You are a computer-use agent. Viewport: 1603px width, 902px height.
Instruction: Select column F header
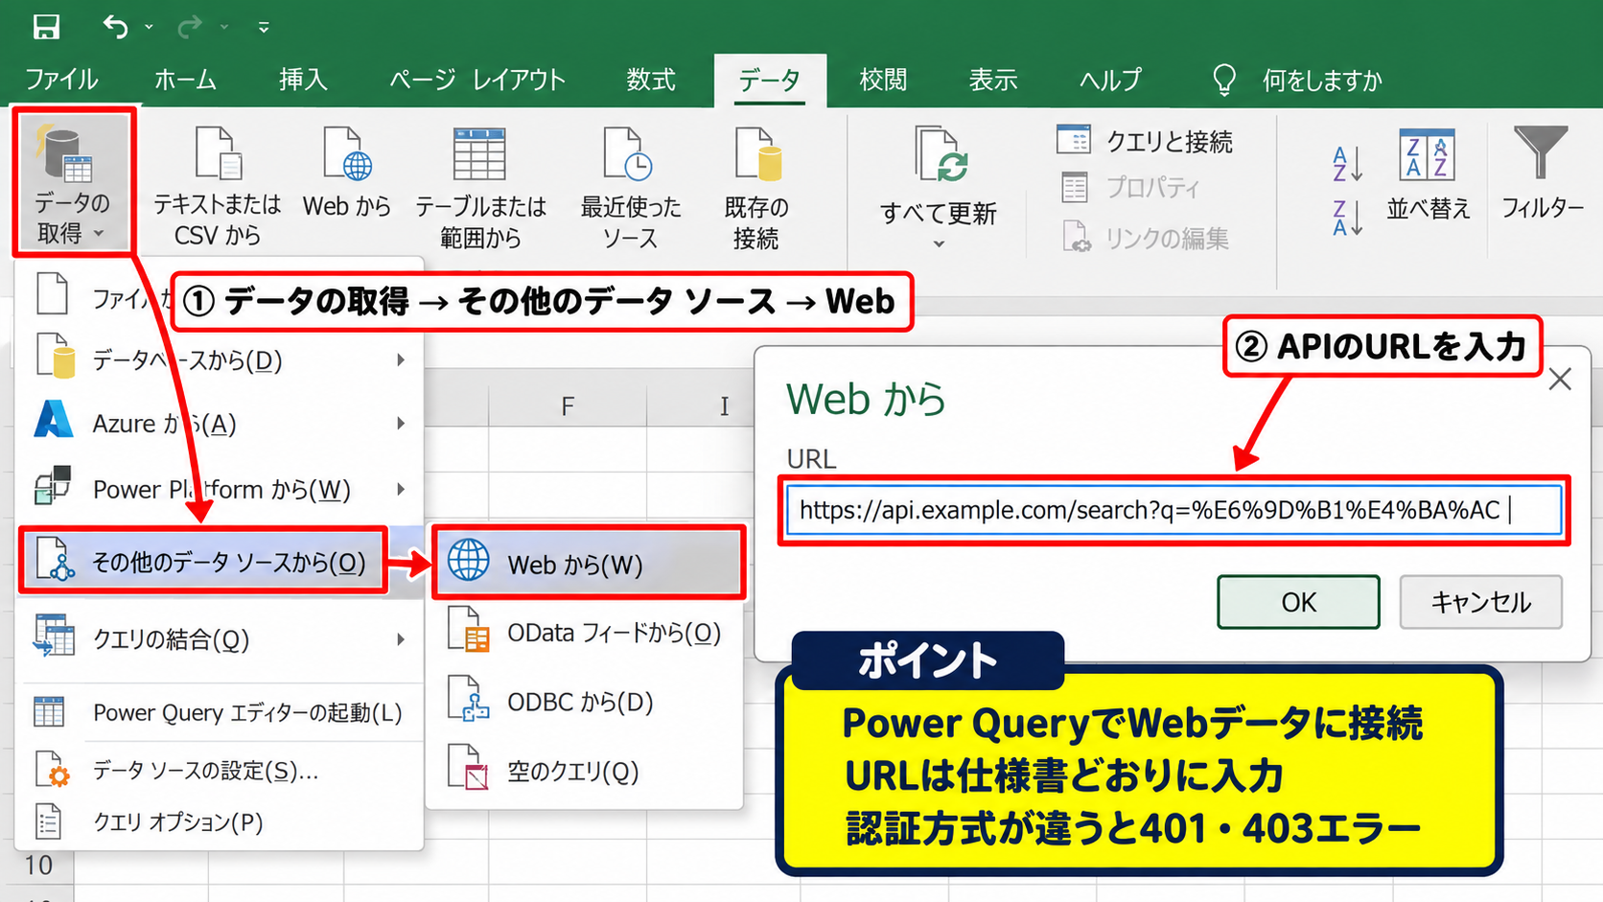pos(568,406)
